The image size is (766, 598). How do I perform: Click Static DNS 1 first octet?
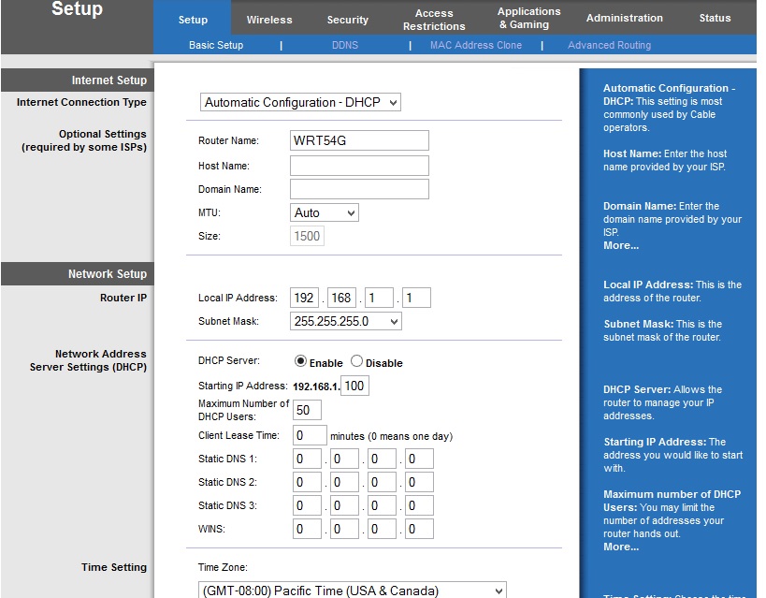(307, 459)
